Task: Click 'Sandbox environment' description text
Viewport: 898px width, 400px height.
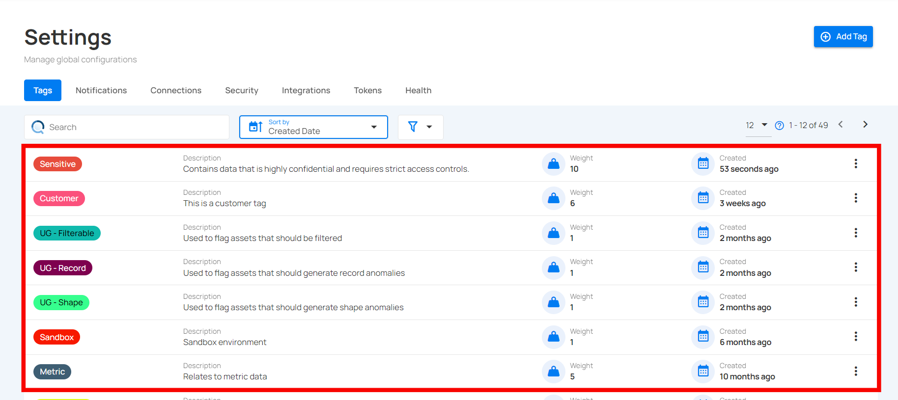Action: 225,342
